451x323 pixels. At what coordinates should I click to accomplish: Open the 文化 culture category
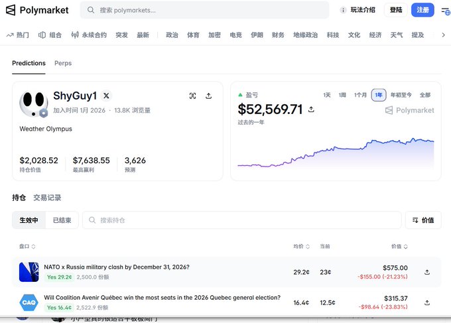coord(354,35)
